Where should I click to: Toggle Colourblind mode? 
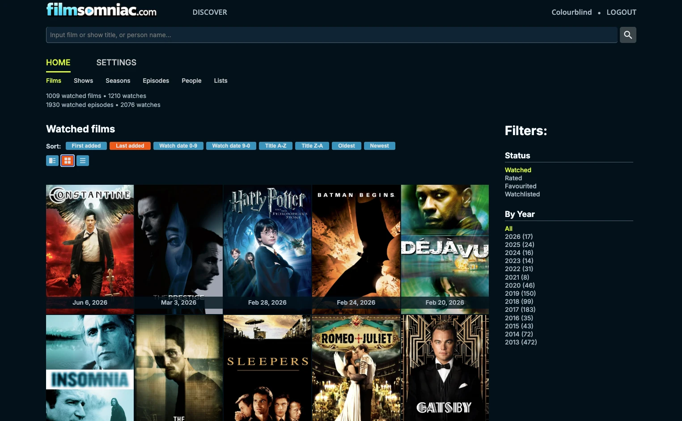pos(572,13)
